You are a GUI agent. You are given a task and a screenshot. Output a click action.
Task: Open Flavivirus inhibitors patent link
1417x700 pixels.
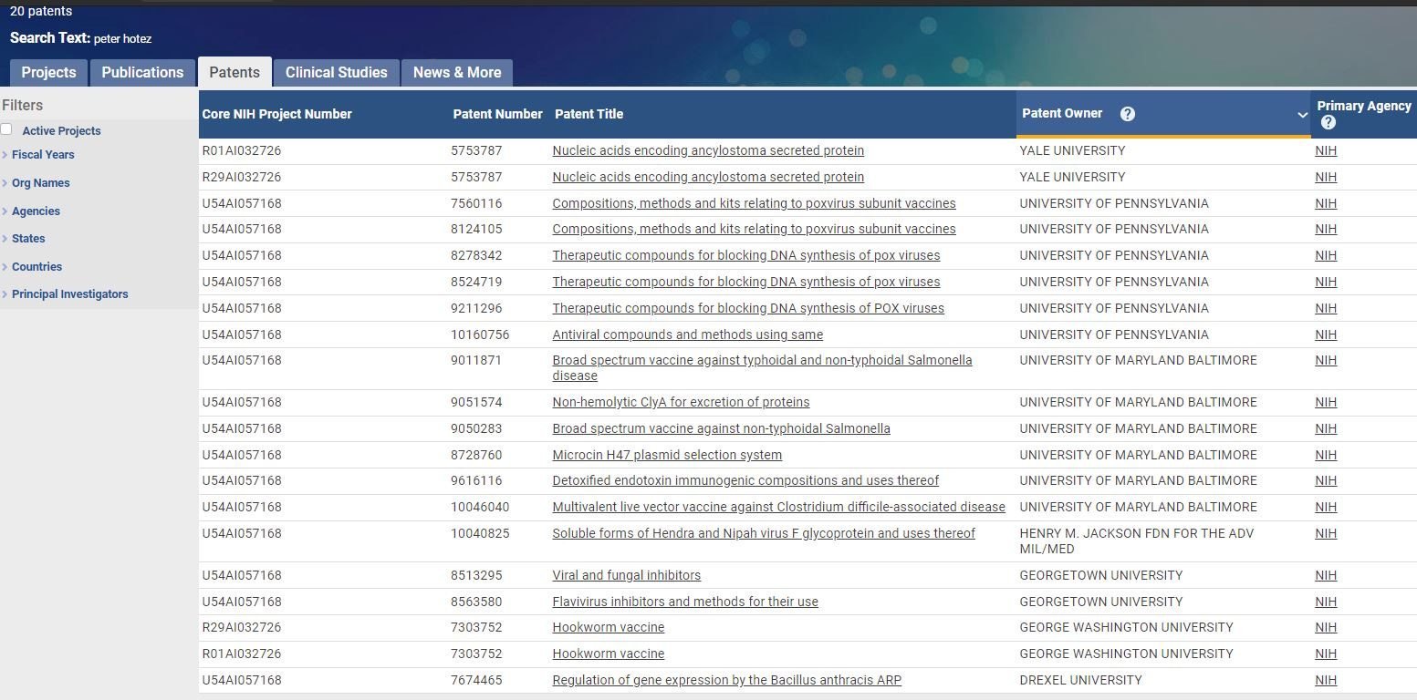685,602
